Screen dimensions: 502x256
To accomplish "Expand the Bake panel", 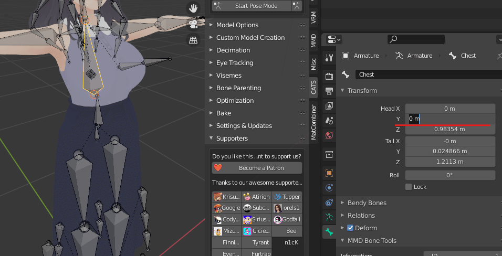I will (211, 113).
